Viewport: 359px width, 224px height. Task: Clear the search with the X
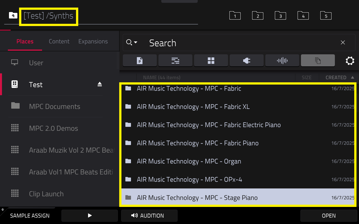(343, 43)
